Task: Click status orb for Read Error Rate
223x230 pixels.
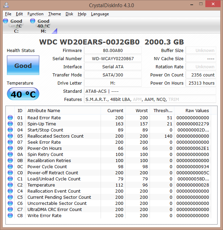Action: tap(10, 118)
